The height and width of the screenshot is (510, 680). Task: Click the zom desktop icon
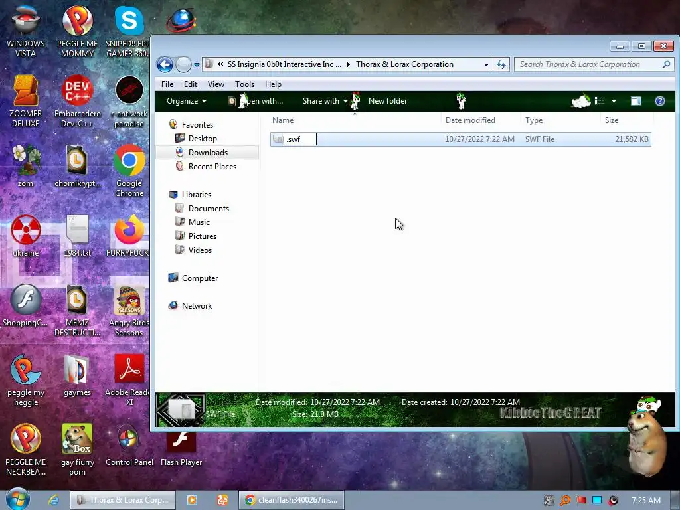pyautogui.click(x=25, y=166)
